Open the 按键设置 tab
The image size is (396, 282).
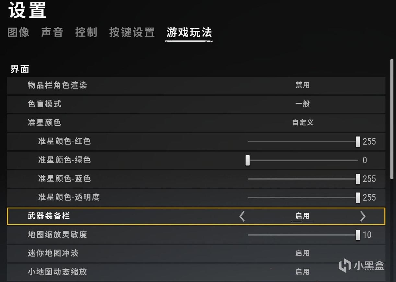[132, 32]
